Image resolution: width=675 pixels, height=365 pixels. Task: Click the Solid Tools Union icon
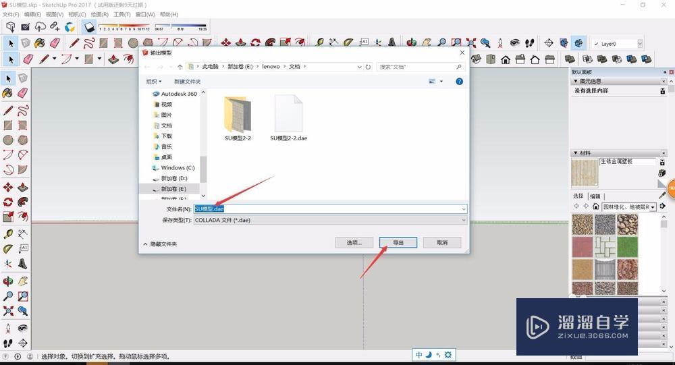coord(602,59)
